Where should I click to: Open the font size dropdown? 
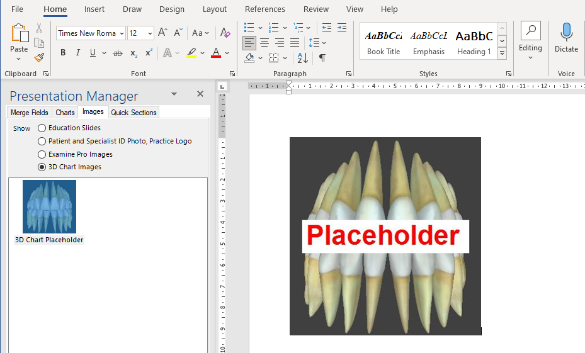point(150,33)
